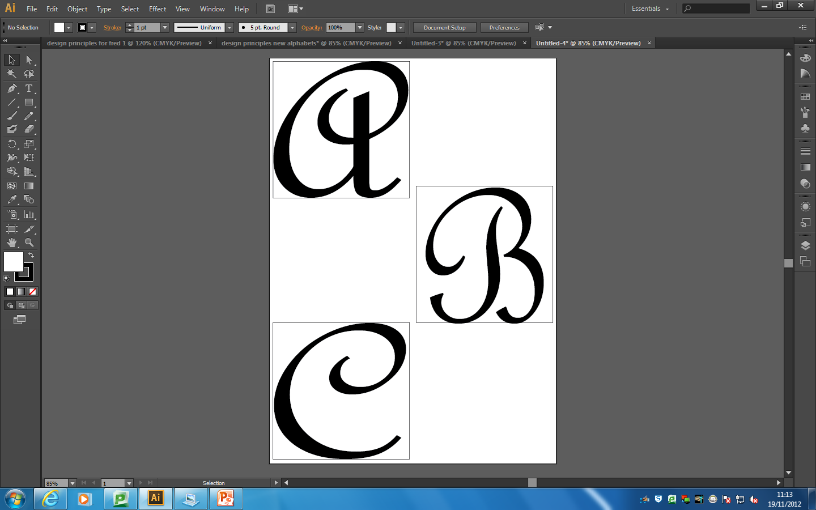Select the Hand tool
This screenshot has height=510, width=816.
pyautogui.click(x=11, y=243)
